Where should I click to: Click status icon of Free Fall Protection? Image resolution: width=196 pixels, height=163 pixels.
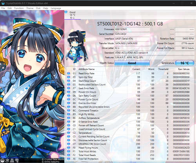tap(69, 159)
